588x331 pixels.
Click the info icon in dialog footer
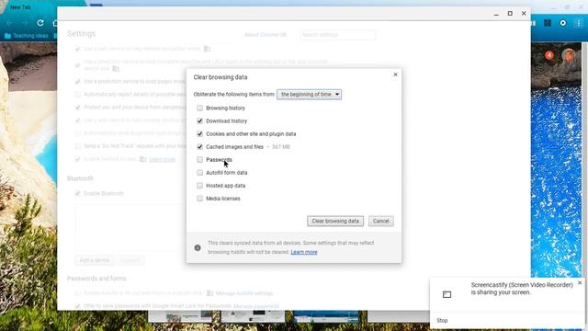[x=198, y=247]
